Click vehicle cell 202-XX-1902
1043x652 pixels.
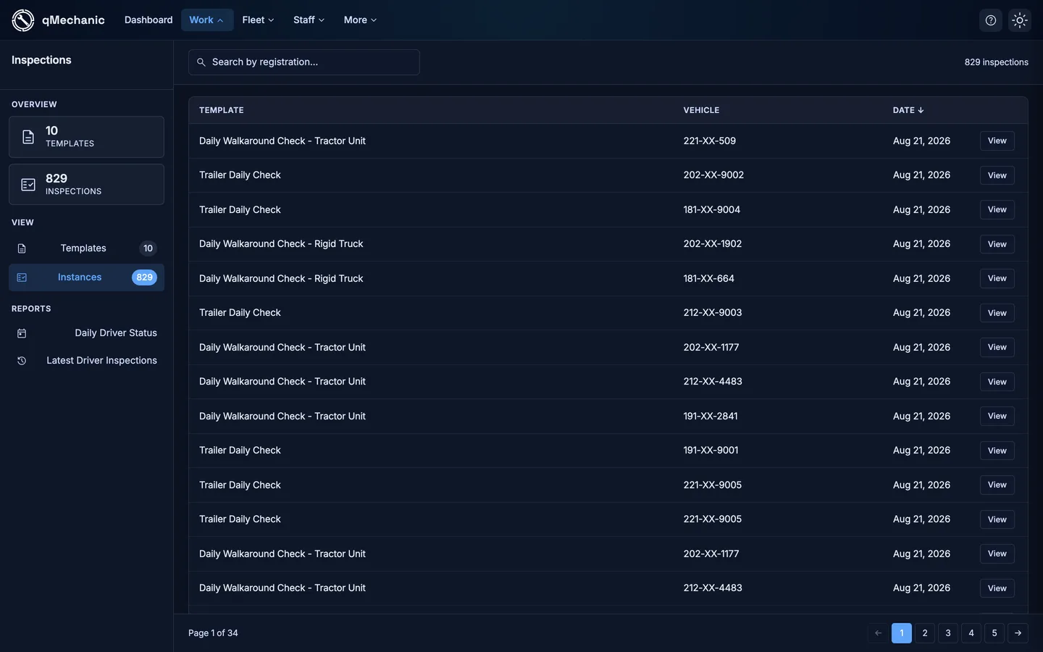point(712,244)
